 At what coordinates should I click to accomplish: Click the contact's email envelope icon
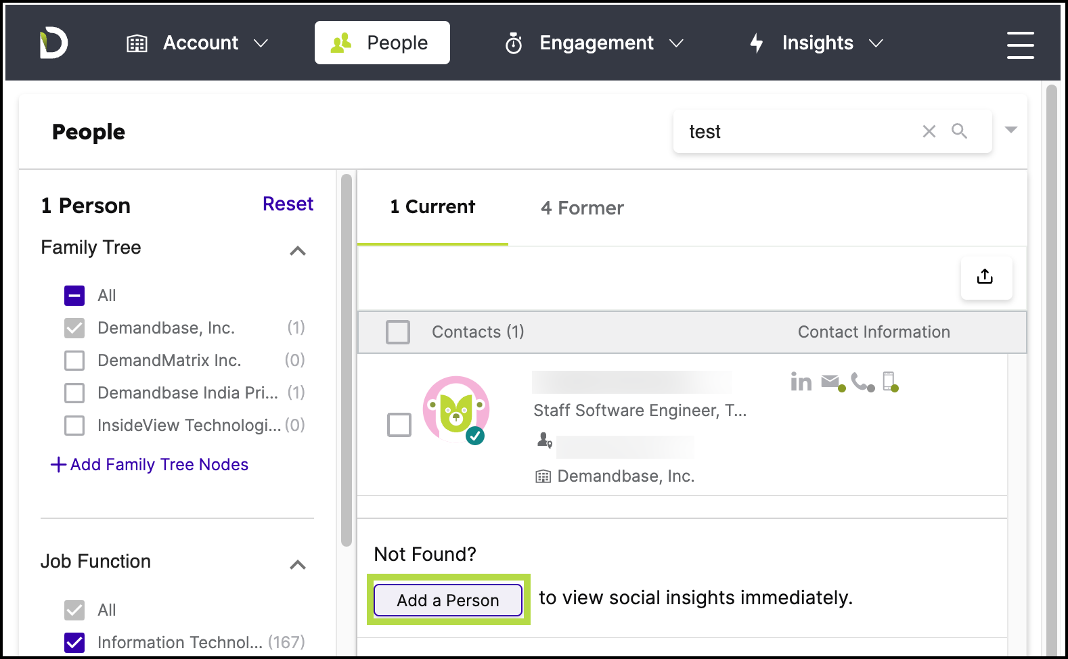[832, 382]
